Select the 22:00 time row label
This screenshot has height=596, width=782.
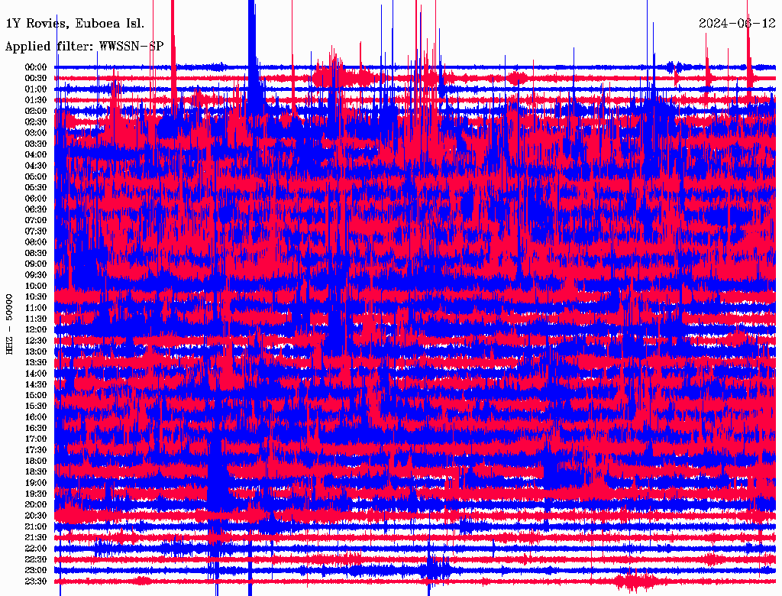36,548
